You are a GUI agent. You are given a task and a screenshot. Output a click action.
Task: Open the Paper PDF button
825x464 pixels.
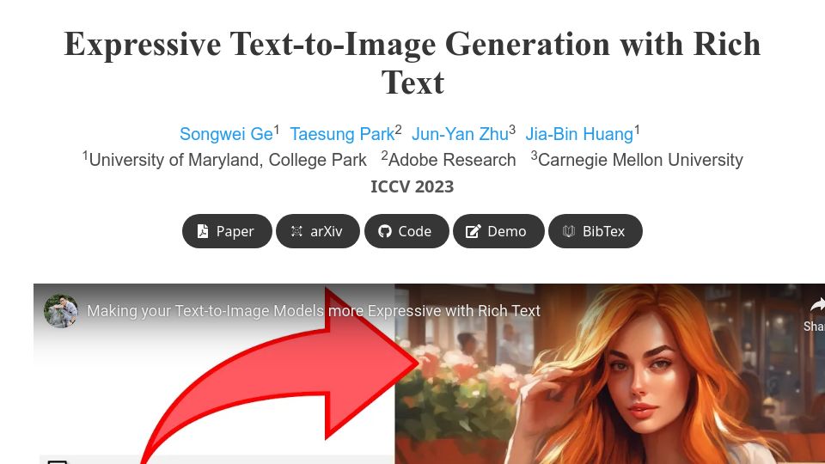227,231
